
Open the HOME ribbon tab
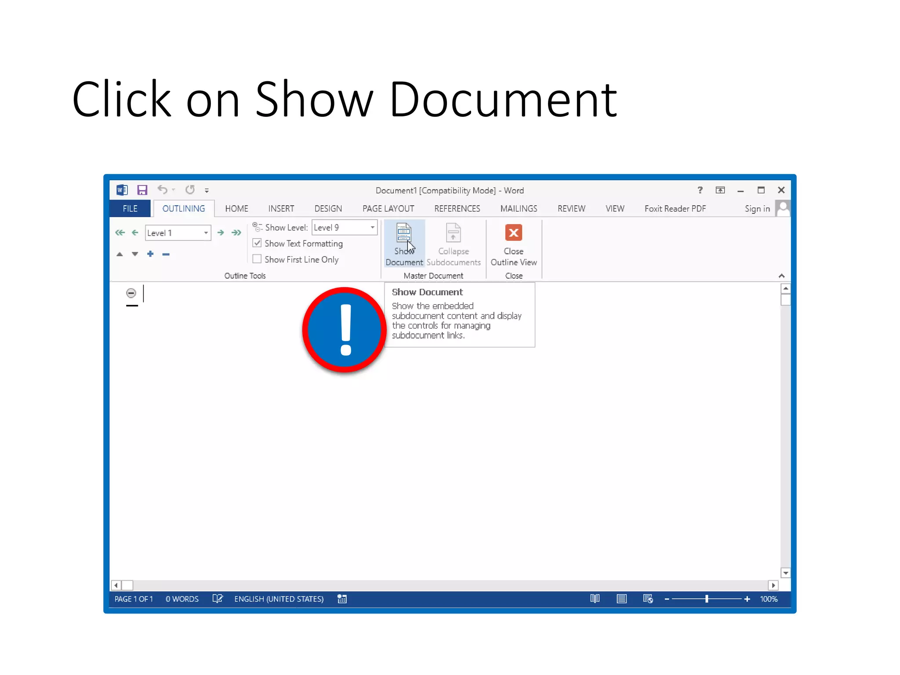[236, 209]
